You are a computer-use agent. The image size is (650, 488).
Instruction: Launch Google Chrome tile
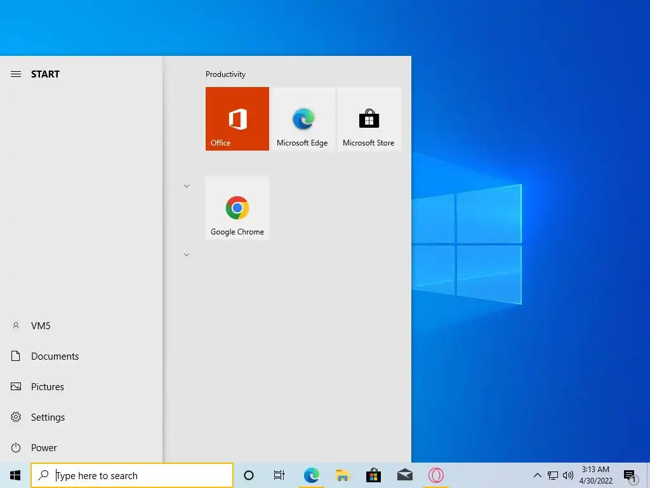pos(237,208)
